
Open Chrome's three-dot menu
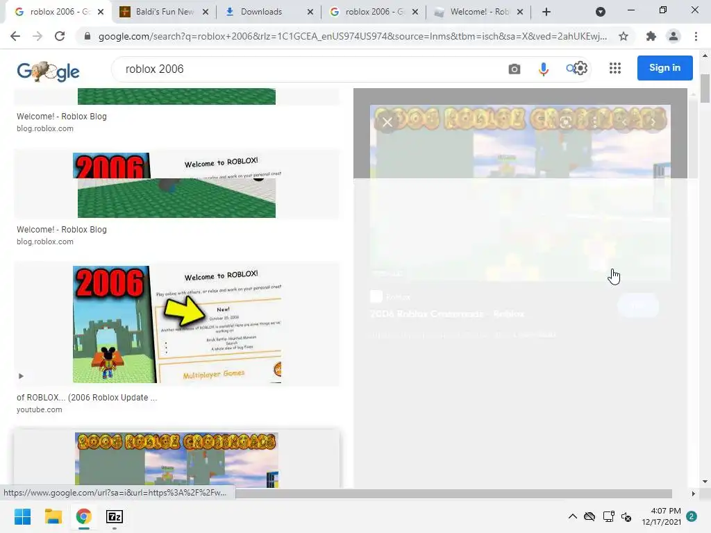[x=696, y=36]
